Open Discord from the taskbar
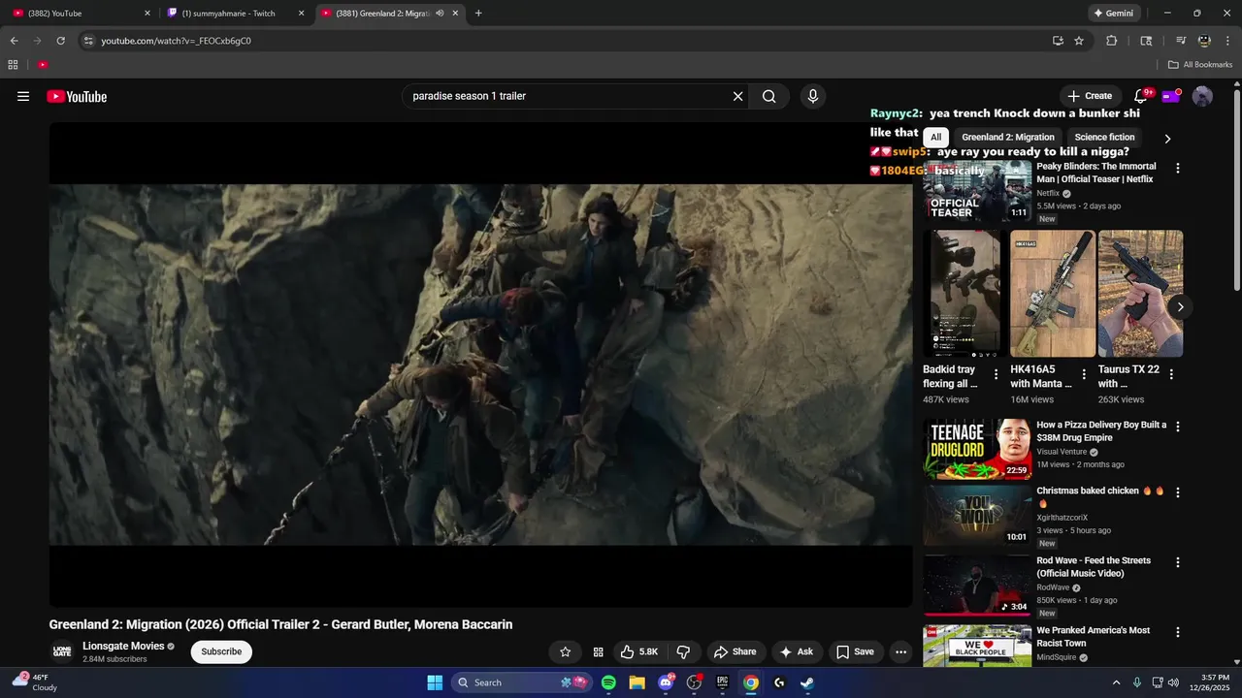This screenshot has height=698, width=1242. pyautogui.click(x=666, y=682)
